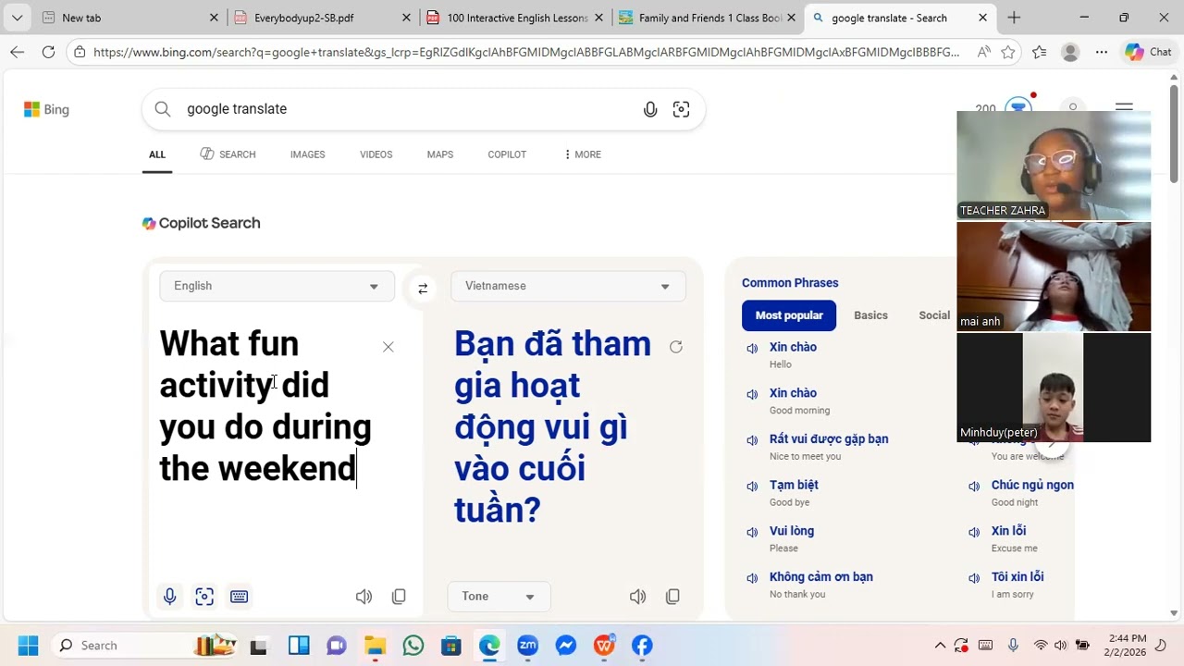Show hidden system tray icons
The height and width of the screenshot is (666, 1184).
point(940,646)
